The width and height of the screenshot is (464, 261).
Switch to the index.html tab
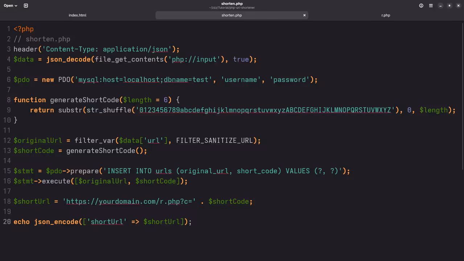(78, 15)
